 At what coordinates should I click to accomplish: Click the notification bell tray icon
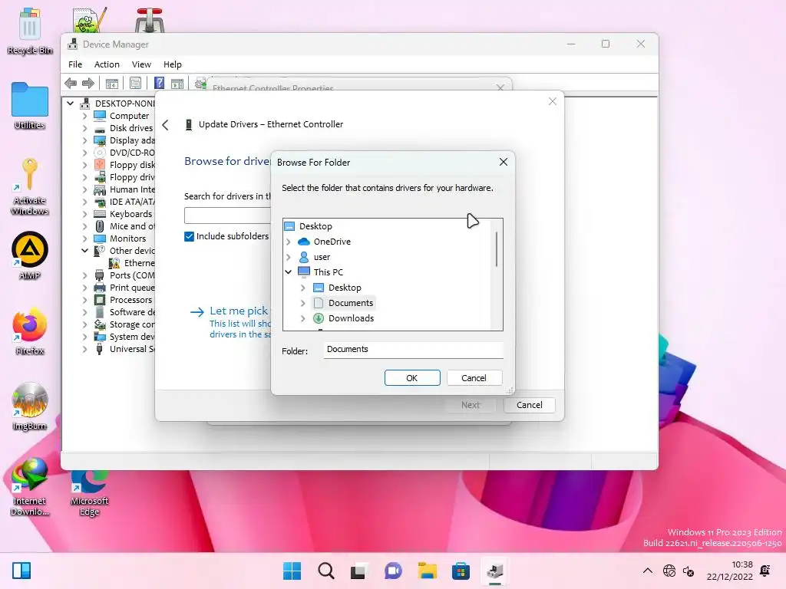[x=765, y=571]
